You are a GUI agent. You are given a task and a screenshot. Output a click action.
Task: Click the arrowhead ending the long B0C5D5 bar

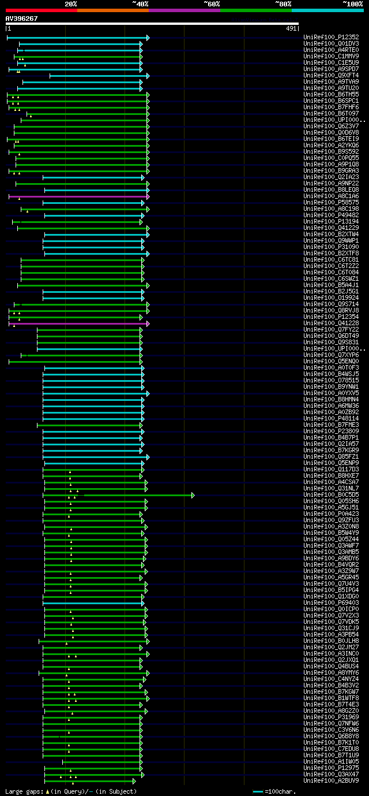click(x=193, y=495)
